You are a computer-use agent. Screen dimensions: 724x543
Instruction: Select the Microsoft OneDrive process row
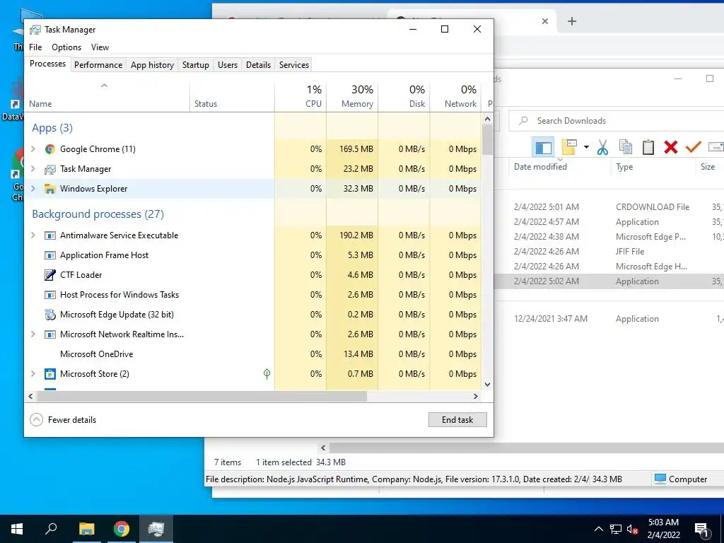(253, 354)
